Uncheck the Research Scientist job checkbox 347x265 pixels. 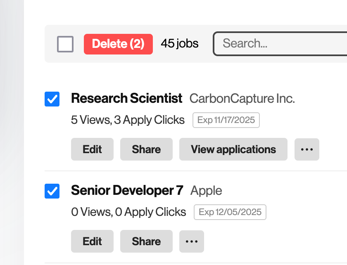tap(52, 99)
